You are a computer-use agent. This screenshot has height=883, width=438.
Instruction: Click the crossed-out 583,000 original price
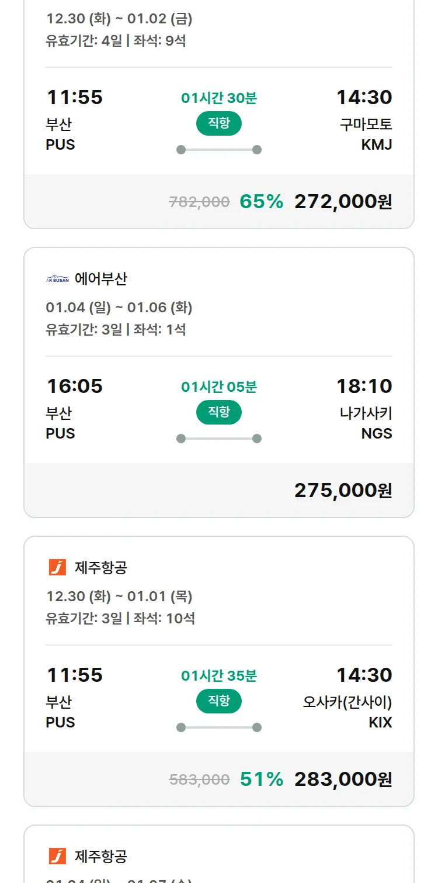[x=199, y=779]
